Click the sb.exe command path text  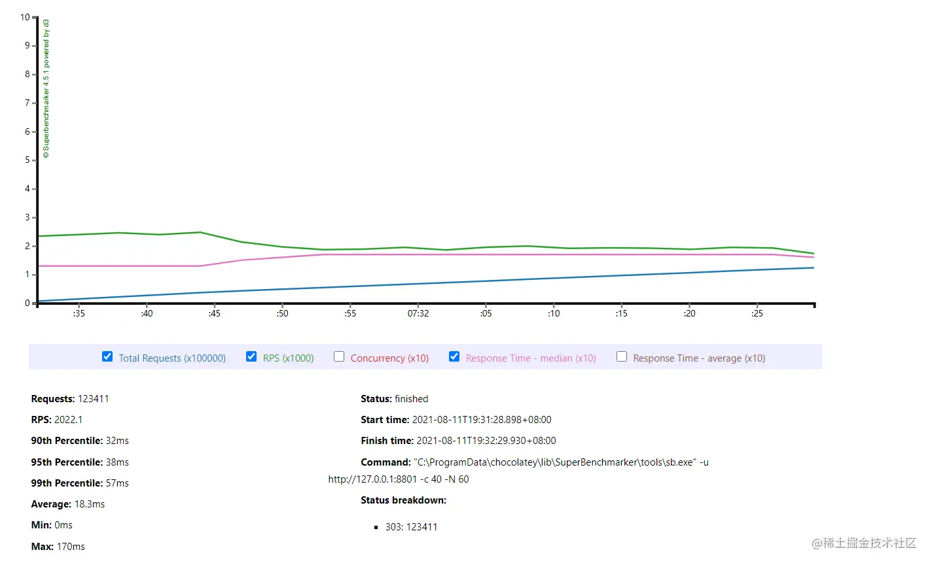point(555,462)
